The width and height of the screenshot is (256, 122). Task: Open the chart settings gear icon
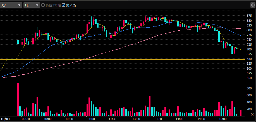coord(253,5)
